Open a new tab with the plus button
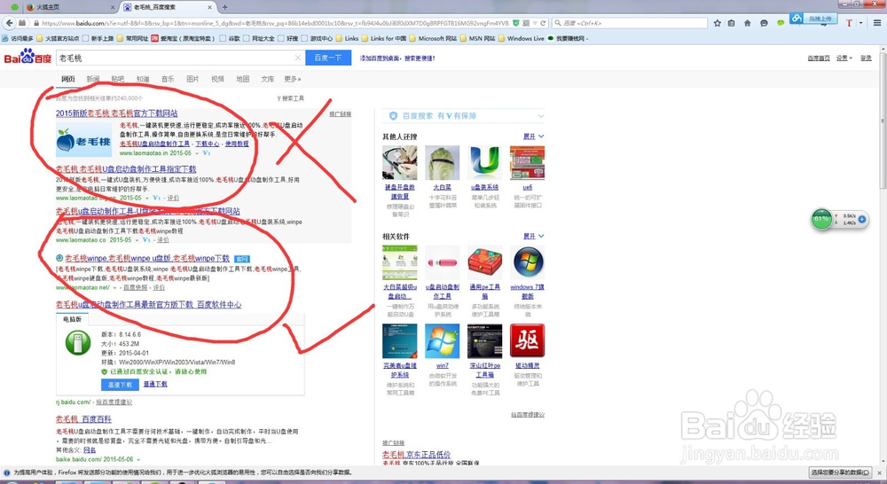This screenshot has width=887, height=484. (x=224, y=7)
